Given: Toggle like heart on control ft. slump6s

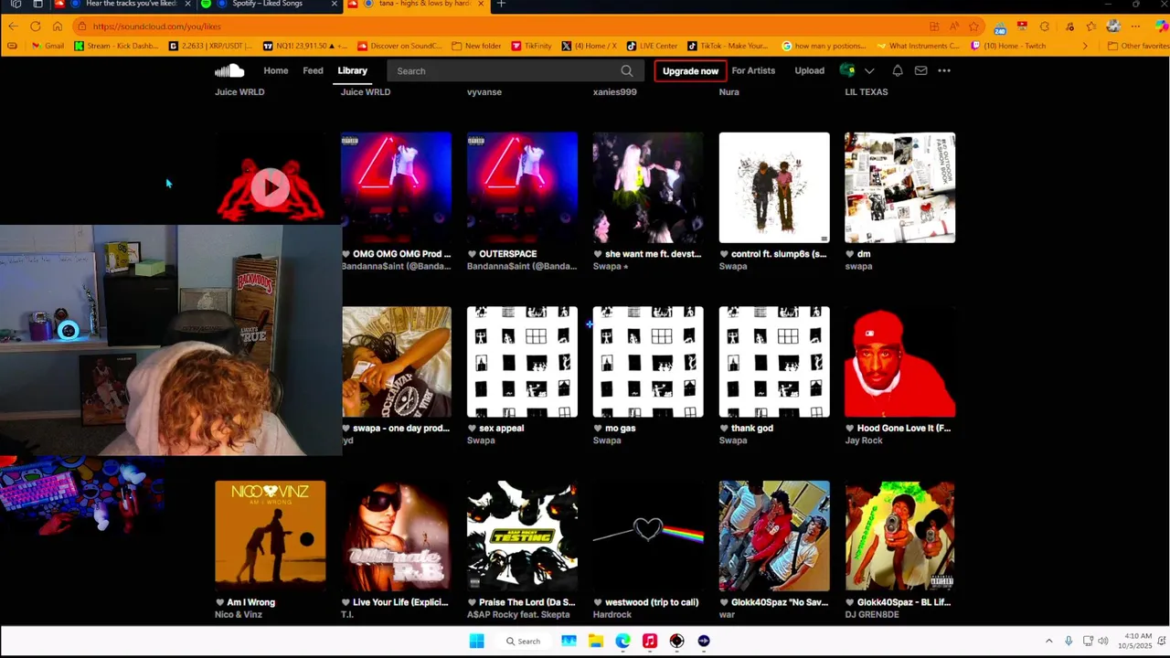Looking at the screenshot, I should (x=724, y=254).
